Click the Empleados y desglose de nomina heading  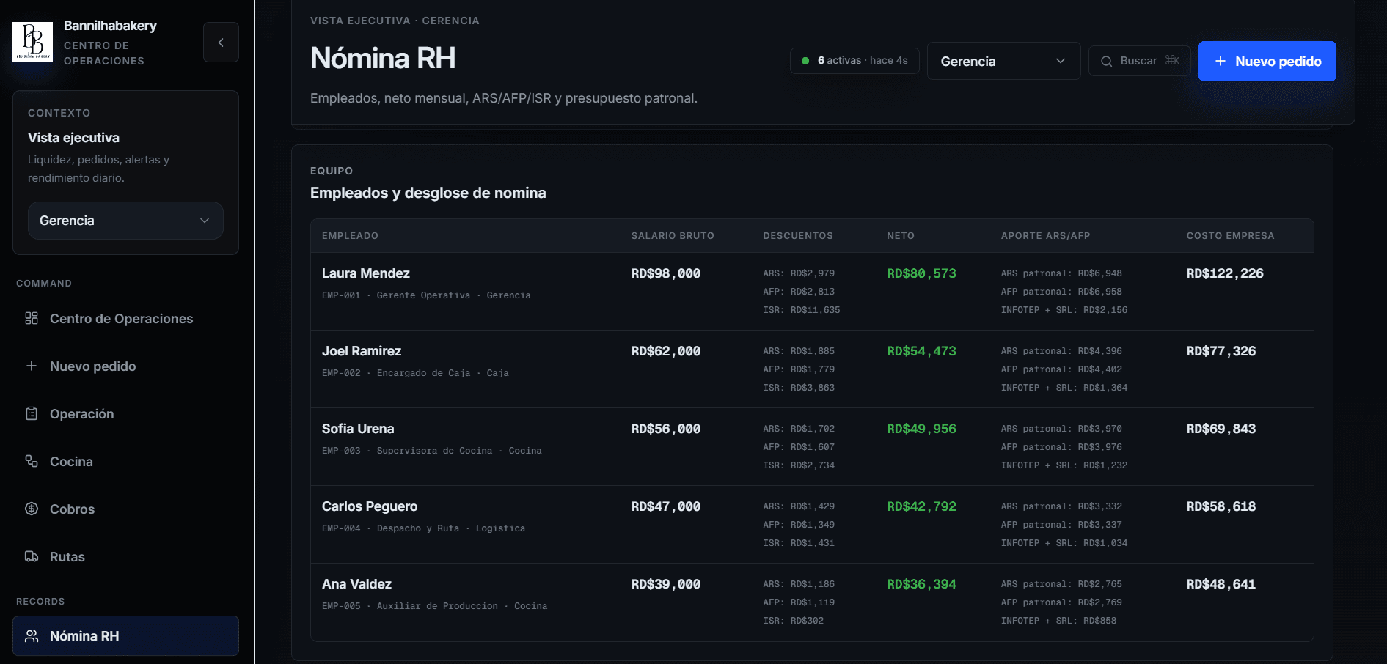click(x=428, y=193)
